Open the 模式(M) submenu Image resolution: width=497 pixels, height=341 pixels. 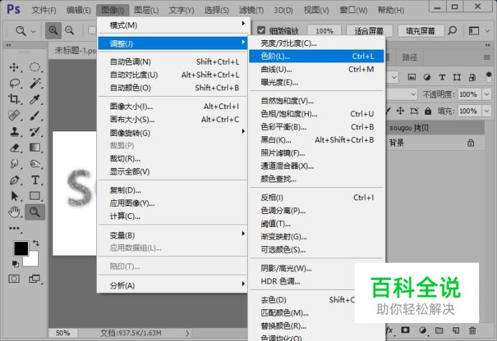173,25
